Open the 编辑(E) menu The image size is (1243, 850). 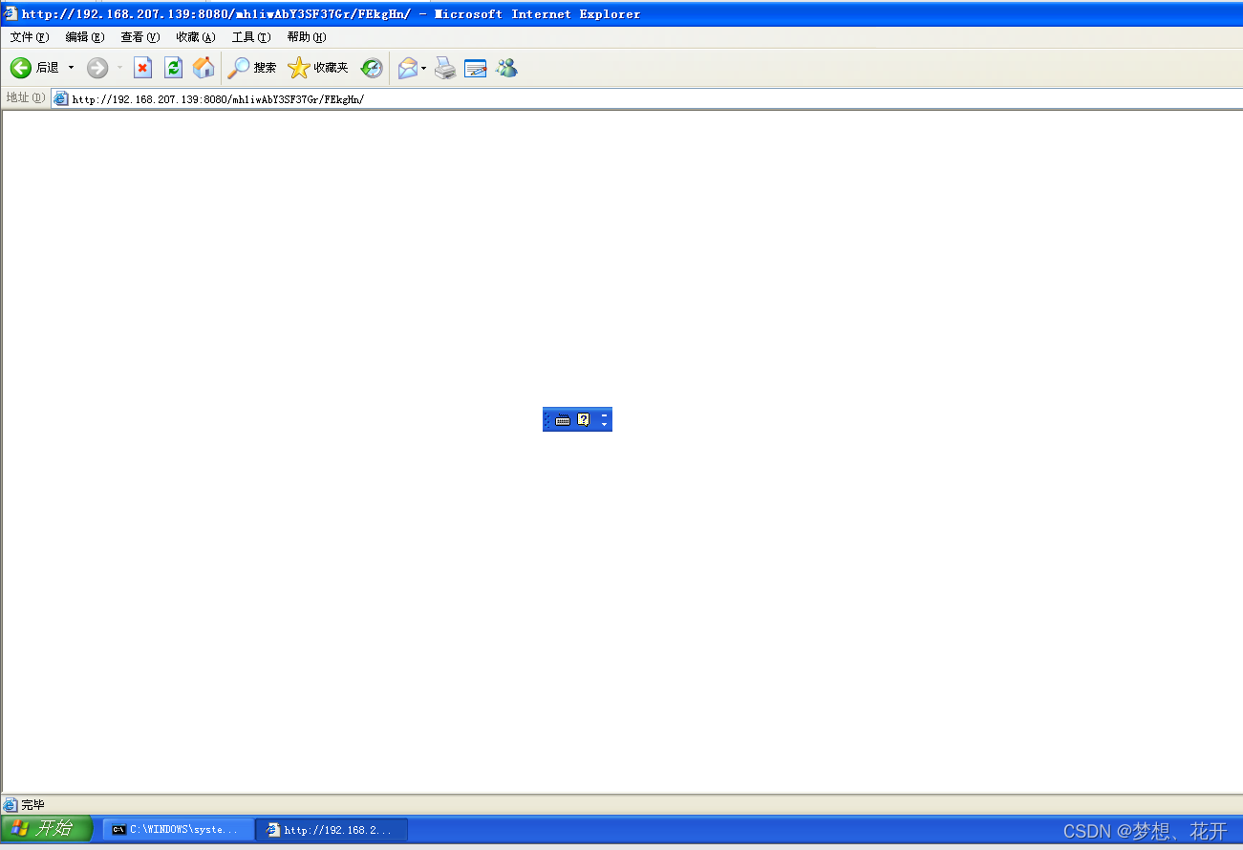pyautogui.click(x=85, y=37)
